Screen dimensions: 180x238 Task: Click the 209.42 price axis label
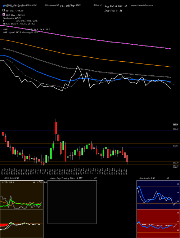(x=176, y=129)
